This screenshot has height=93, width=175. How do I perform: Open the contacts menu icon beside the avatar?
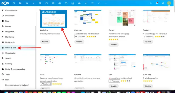pyautogui.click(x=163, y=3)
